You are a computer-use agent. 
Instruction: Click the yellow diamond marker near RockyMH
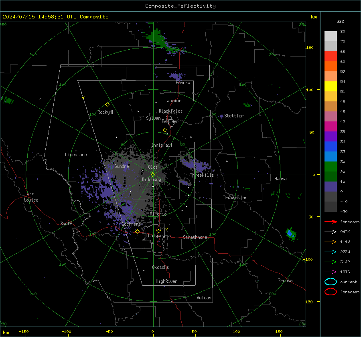click(107, 105)
